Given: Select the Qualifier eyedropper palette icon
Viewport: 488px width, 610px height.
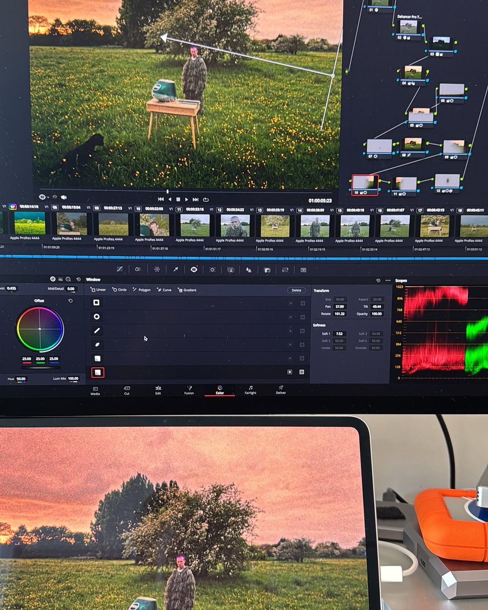Looking at the screenshot, I should (175, 269).
